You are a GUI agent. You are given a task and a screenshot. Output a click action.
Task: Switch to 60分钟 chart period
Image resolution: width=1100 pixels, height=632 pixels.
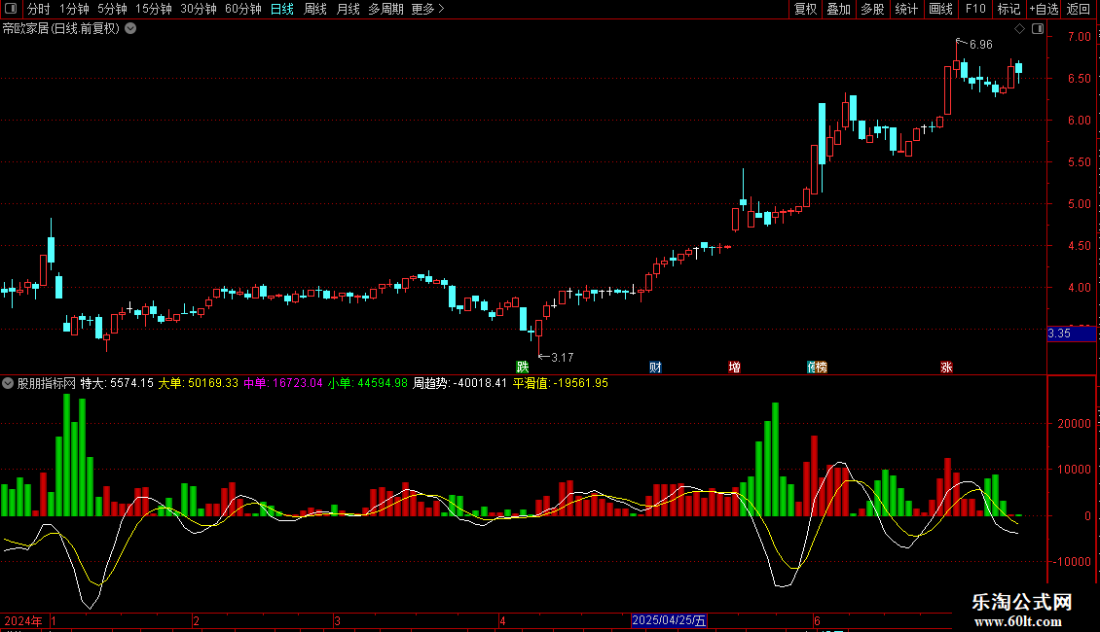point(243,9)
